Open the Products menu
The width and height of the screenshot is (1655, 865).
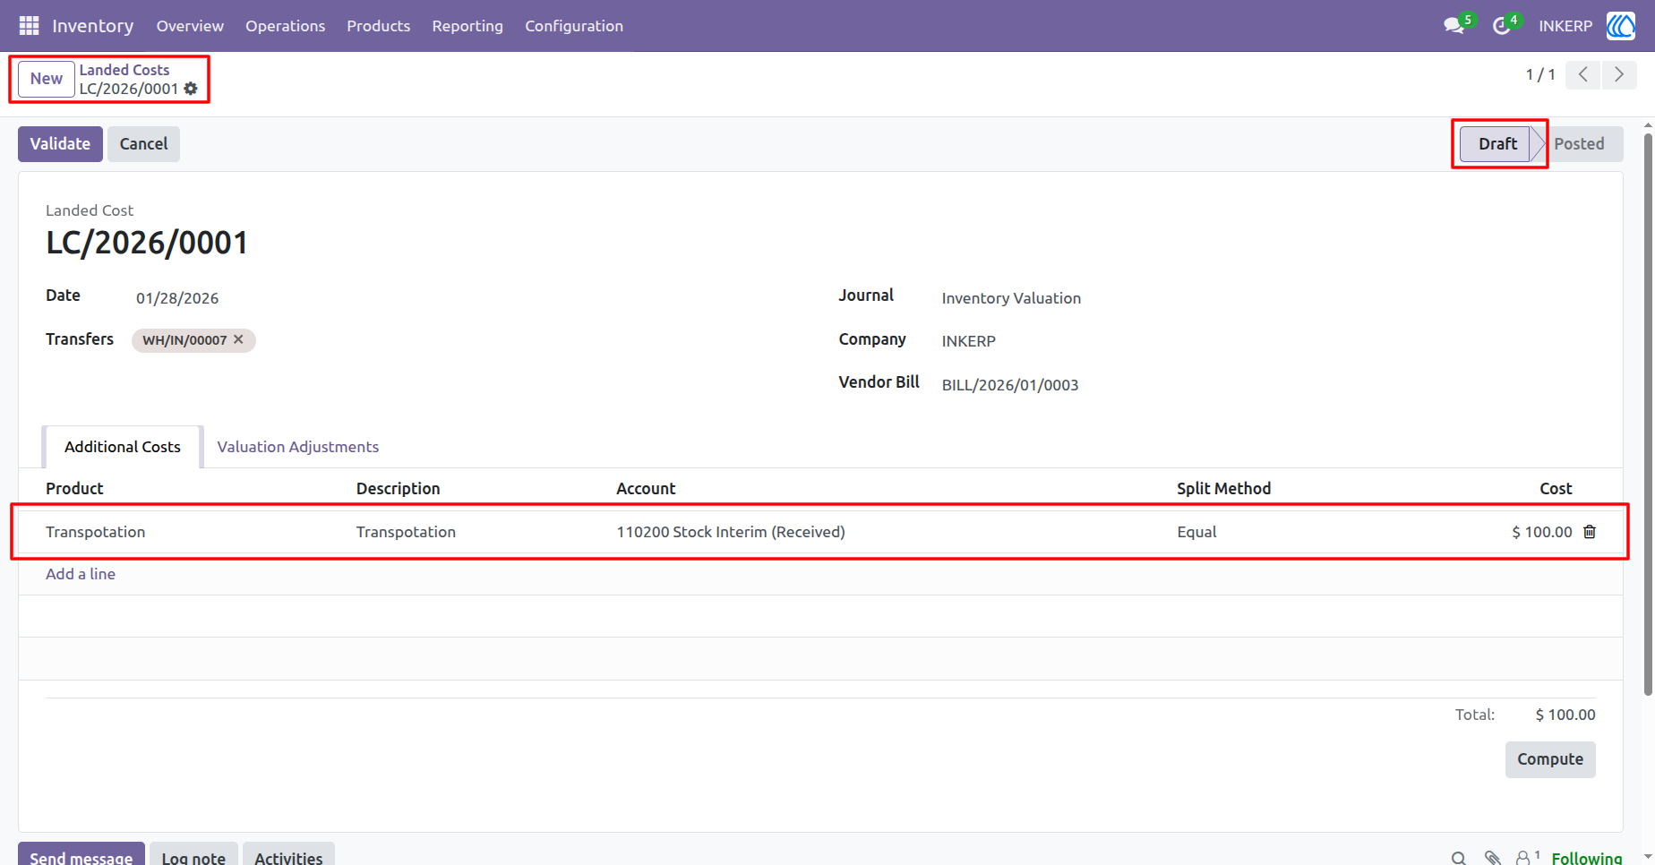(x=379, y=26)
